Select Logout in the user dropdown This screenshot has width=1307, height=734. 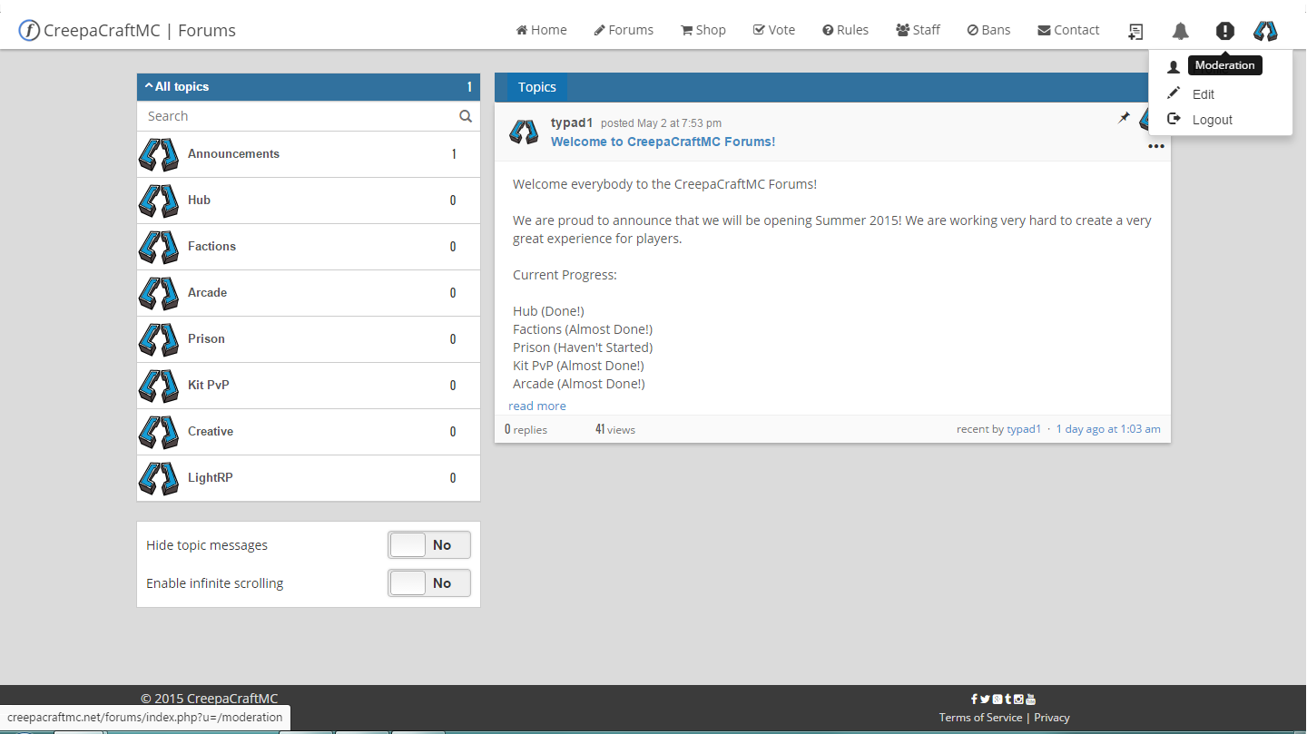coord(1212,120)
